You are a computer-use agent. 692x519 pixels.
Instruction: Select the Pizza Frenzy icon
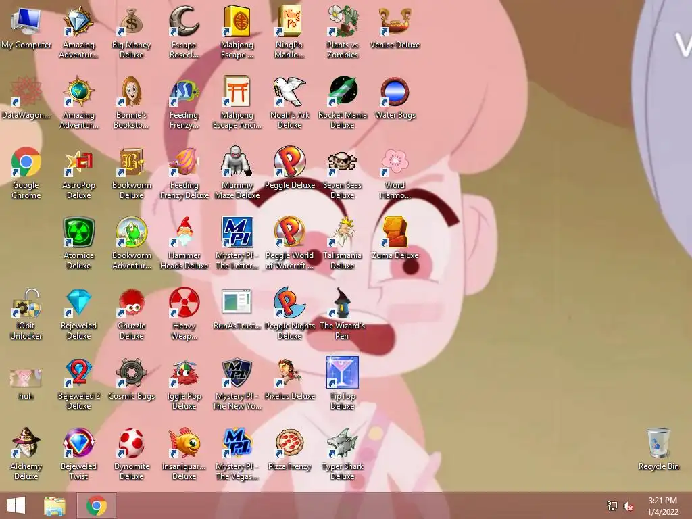[x=289, y=443]
